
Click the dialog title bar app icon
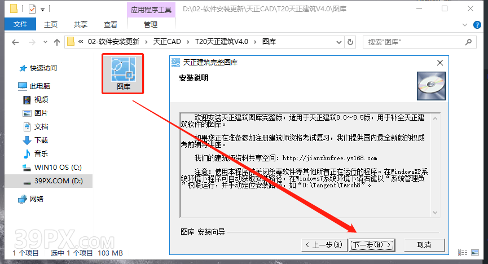tap(176, 62)
